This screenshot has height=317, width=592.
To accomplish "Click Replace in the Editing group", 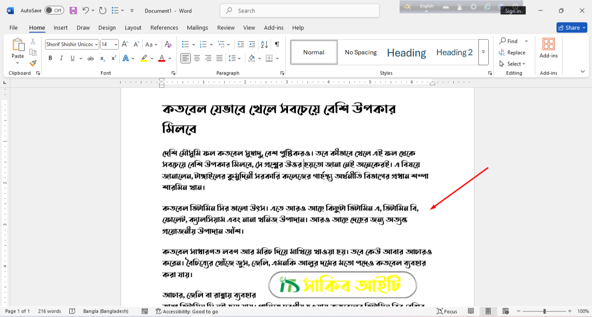I will 512,52.
